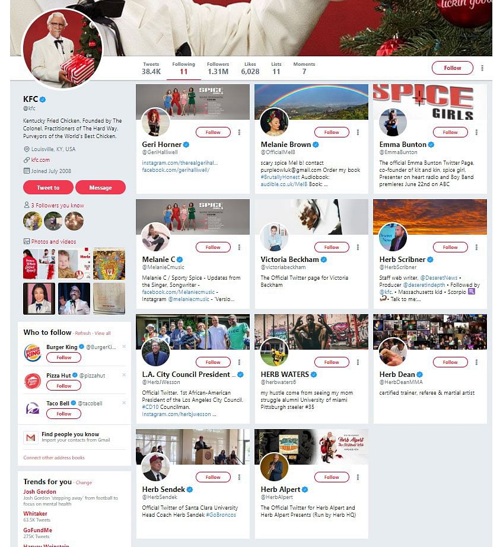503x547 pixels.
Task: Open the three-dot menu beside KFC's Follow button
Action: coord(482,68)
